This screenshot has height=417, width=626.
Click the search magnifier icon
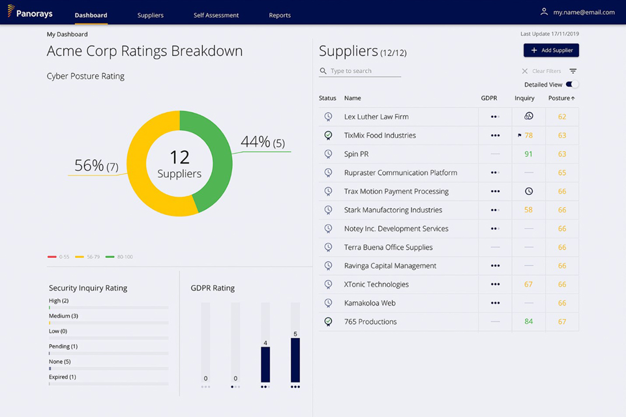(x=323, y=71)
